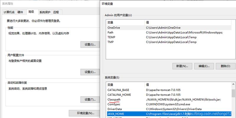
Task: Switch to the 硬件 tab
Action: pos(20,12)
